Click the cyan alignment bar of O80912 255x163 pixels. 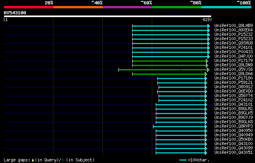182,87
